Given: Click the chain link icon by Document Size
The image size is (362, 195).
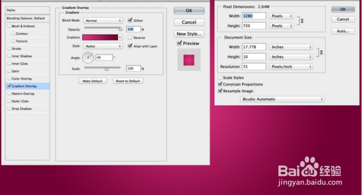Looking at the screenshot, I should click(321, 52).
